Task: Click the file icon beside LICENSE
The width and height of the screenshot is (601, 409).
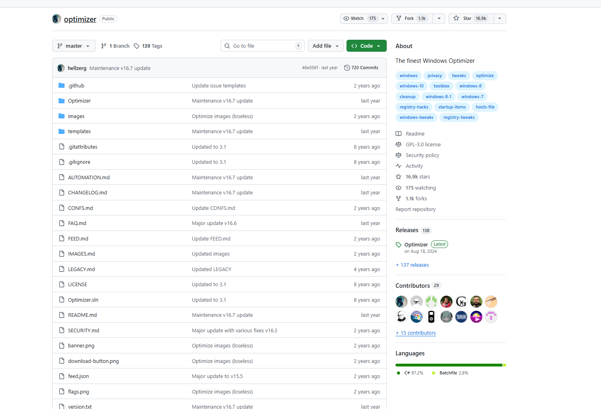Action: click(61, 284)
